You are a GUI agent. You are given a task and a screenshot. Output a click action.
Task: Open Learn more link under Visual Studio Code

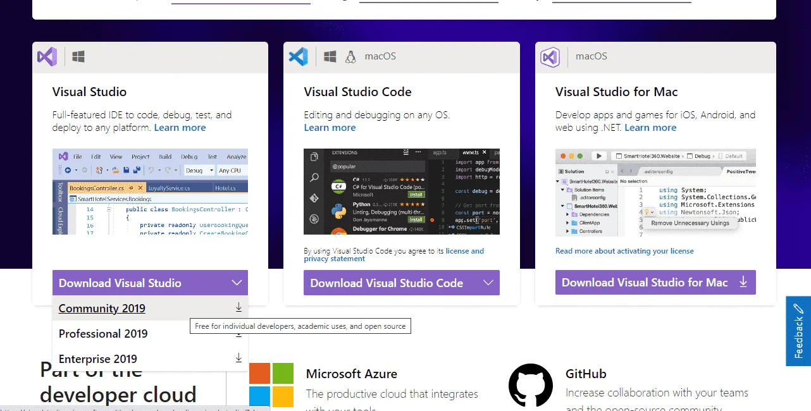point(330,128)
